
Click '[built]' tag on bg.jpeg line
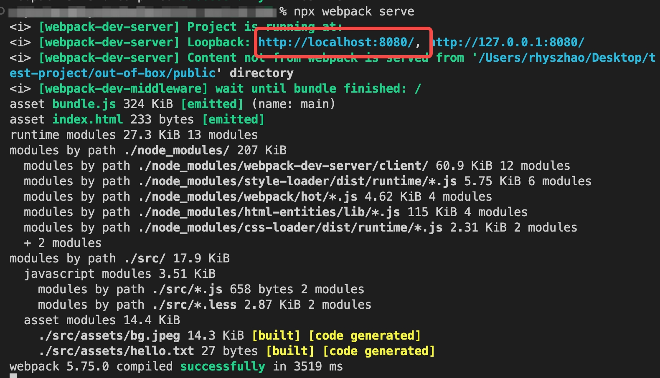click(276, 335)
